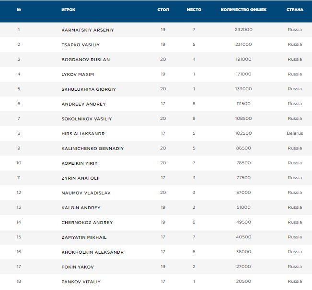
Task: Select player name LYKOV MAXIM
Action: (78, 75)
